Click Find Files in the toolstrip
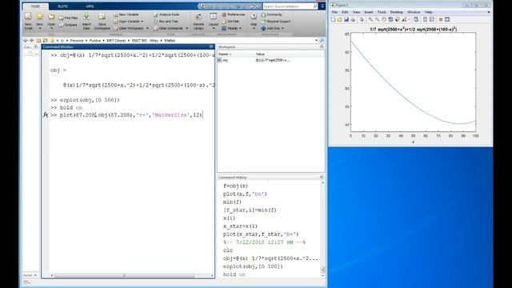The image size is (512, 288). [x=68, y=18]
